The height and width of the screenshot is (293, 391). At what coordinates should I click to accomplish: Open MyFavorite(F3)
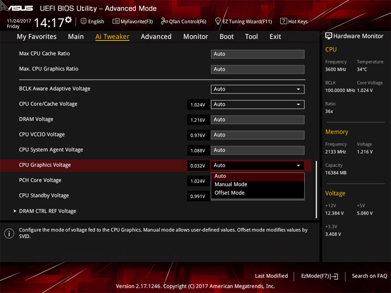(133, 21)
